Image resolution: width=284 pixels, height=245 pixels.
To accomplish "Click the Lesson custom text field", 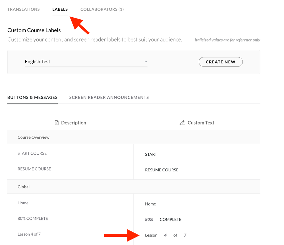I will click(151, 235).
